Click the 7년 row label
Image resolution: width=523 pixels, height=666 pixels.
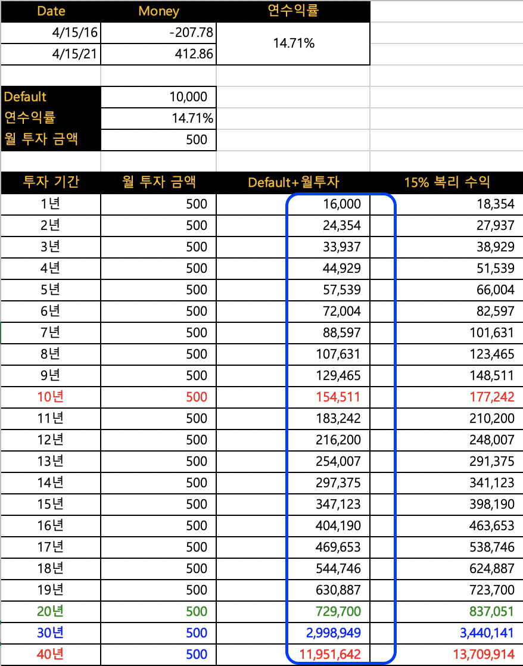(51, 333)
